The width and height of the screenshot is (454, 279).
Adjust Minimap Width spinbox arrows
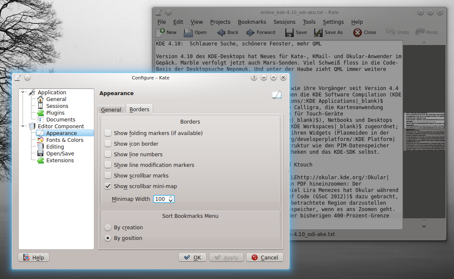(x=171, y=199)
